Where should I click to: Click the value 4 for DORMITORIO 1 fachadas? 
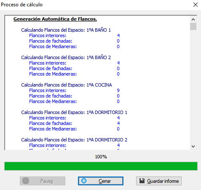[118, 123]
